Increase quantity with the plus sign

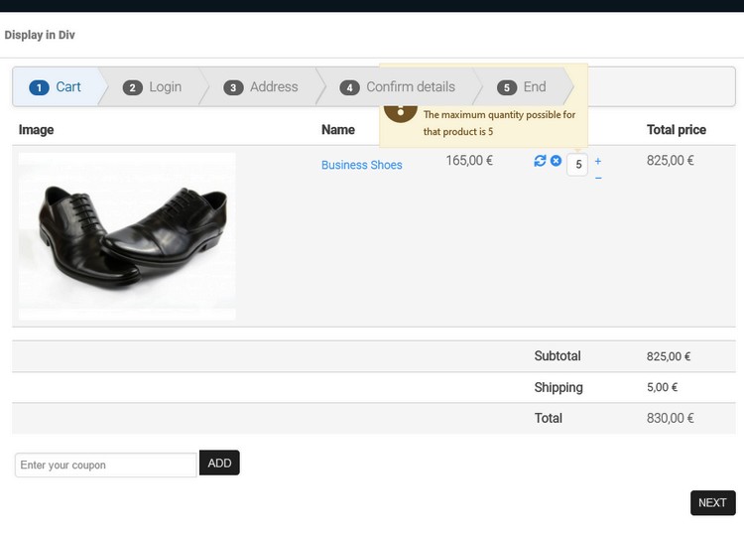click(x=598, y=161)
